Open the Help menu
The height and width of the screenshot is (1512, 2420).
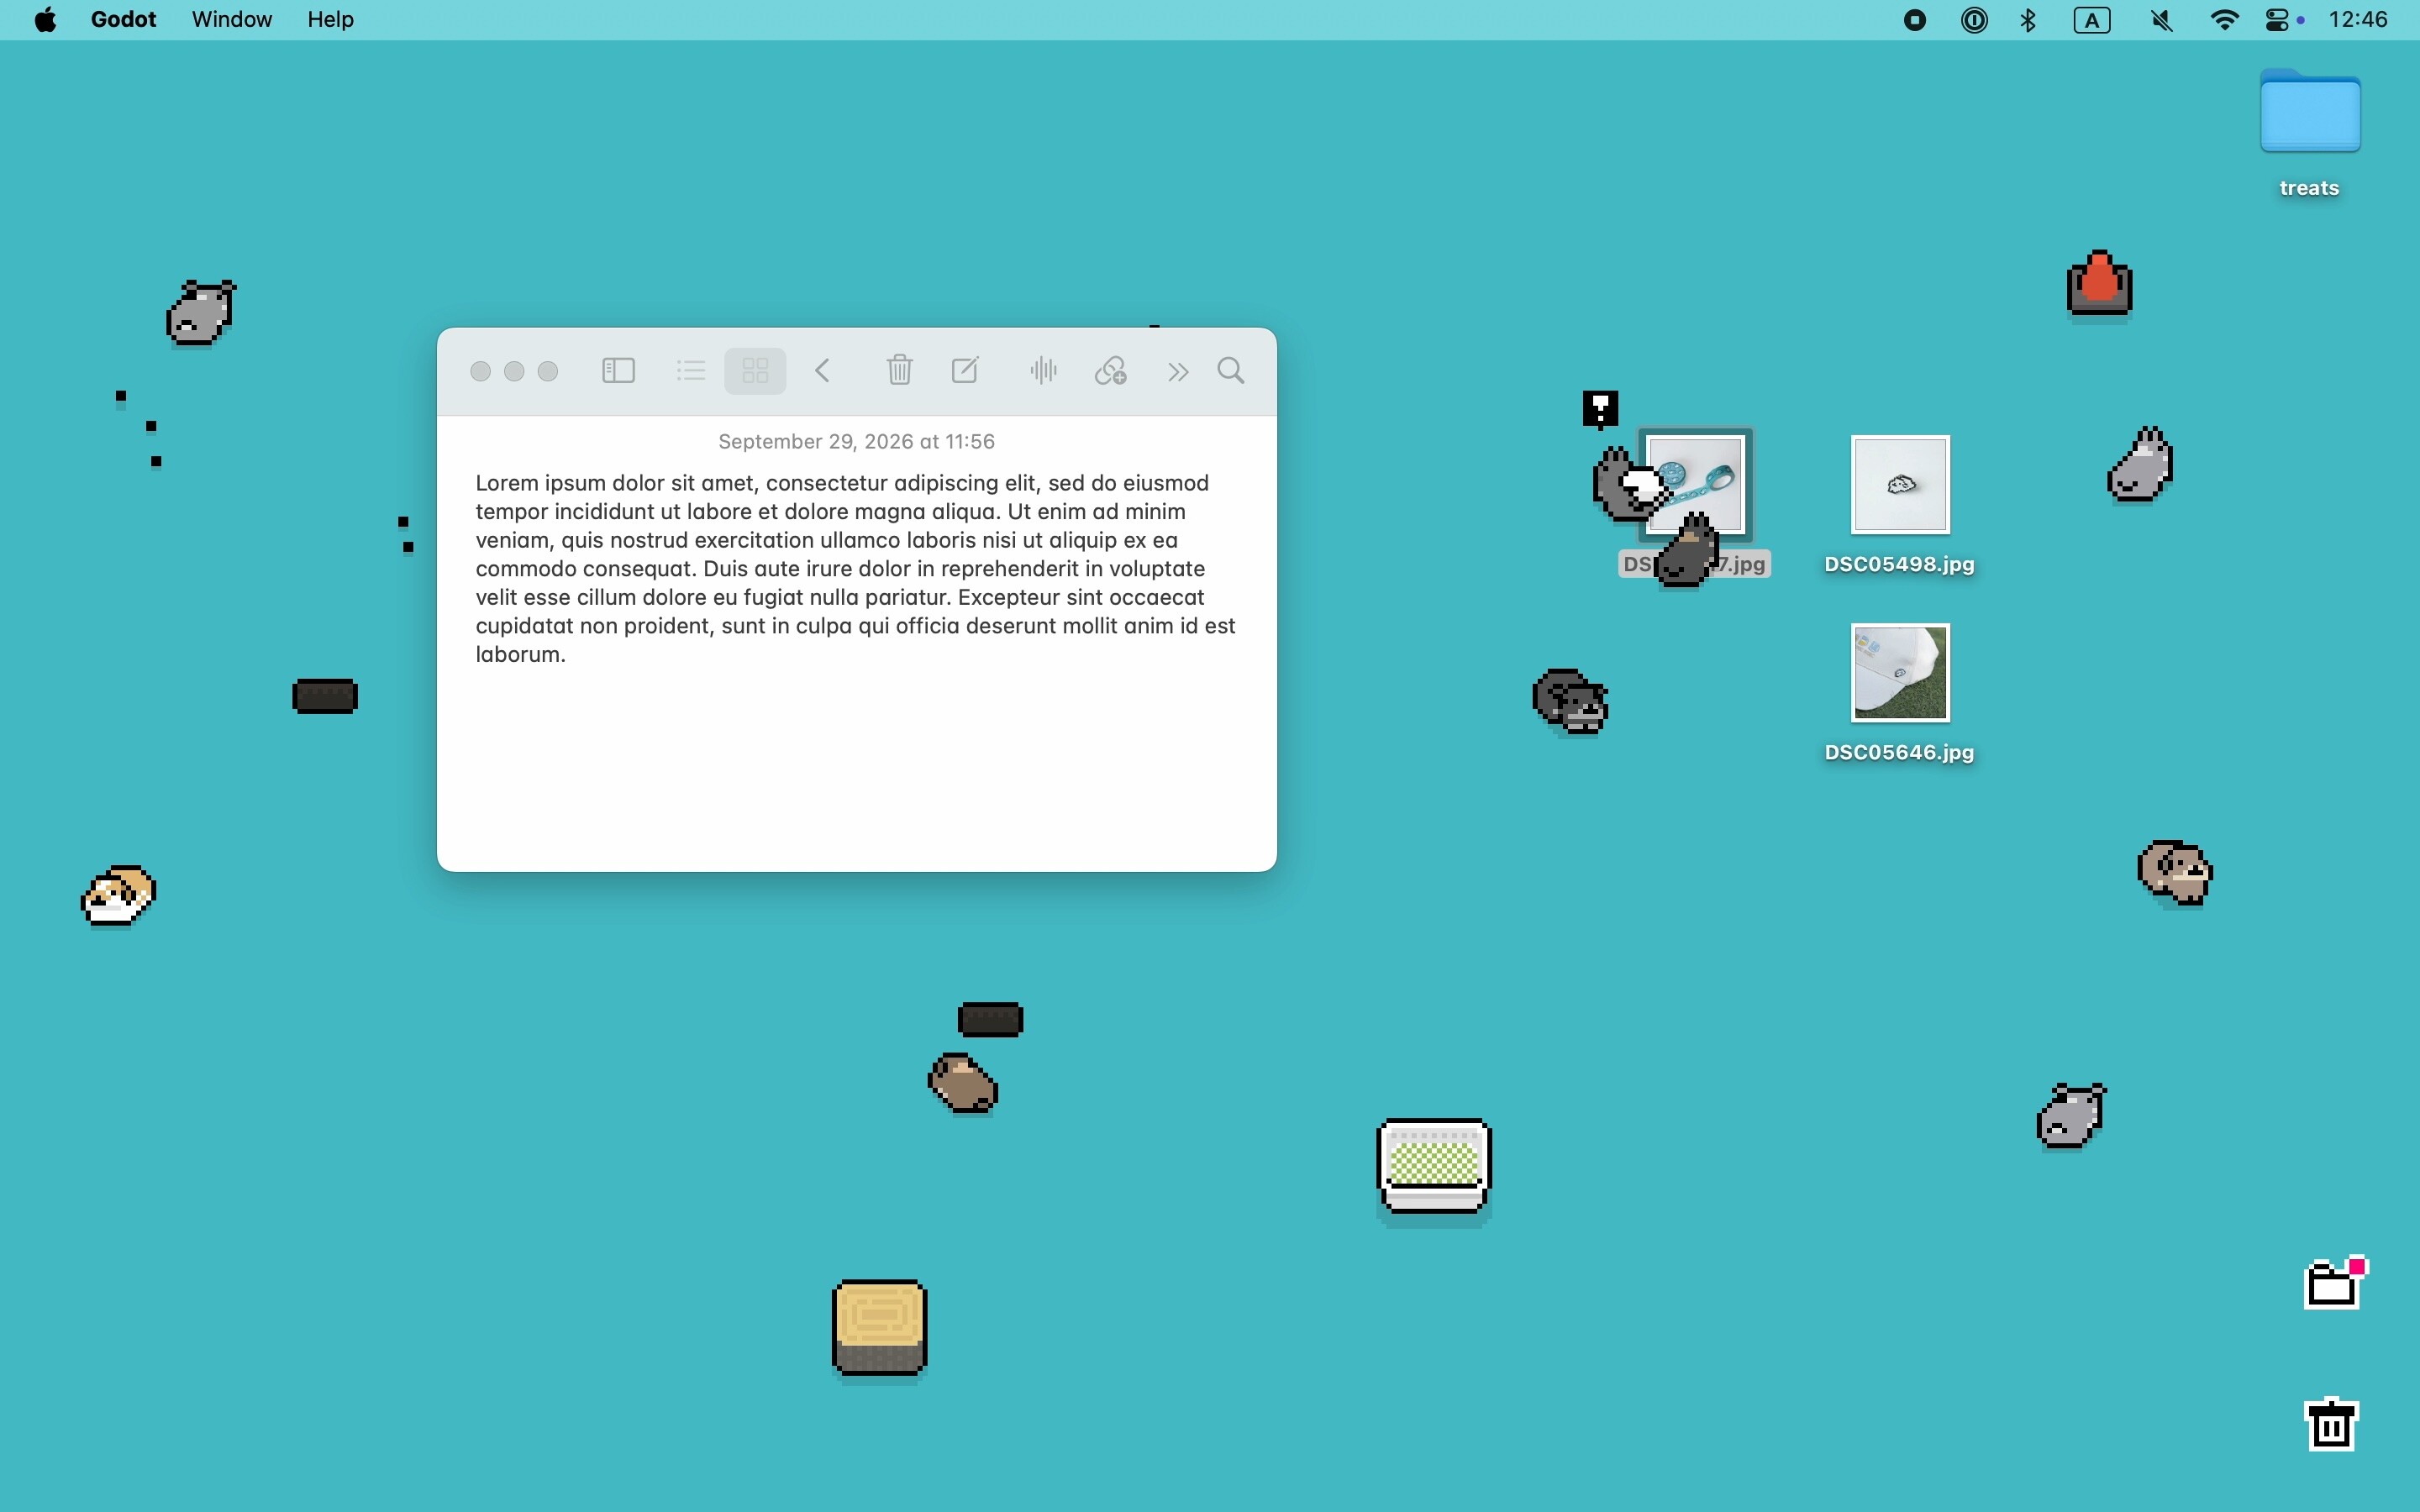(330, 20)
